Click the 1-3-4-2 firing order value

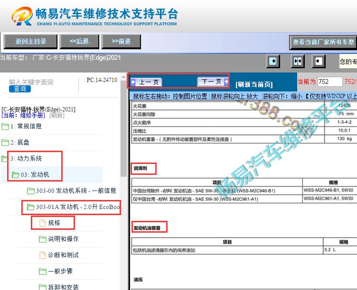(344, 122)
